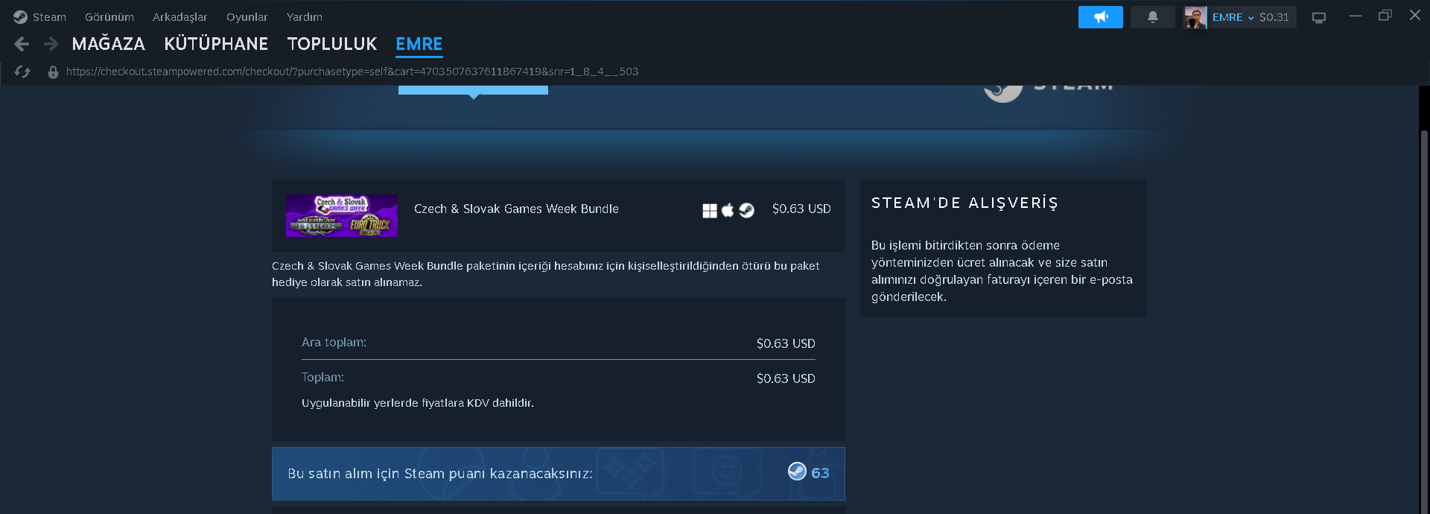Click the Toplam value $0.63 USD

786,378
